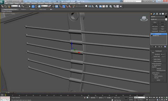Click the Bind to Space Warp icon
Viewport: 168px width, 101px height.
tap(9, 6)
